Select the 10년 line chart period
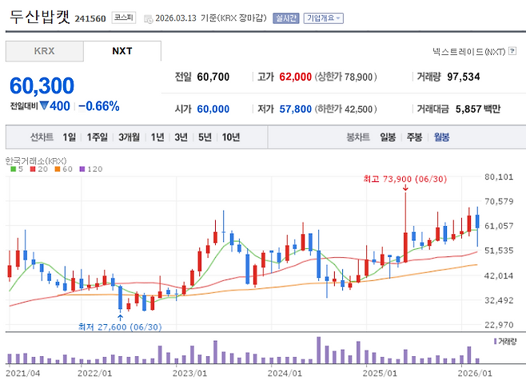Image resolution: width=526 pixels, height=388 pixels. tap(231, 137)
